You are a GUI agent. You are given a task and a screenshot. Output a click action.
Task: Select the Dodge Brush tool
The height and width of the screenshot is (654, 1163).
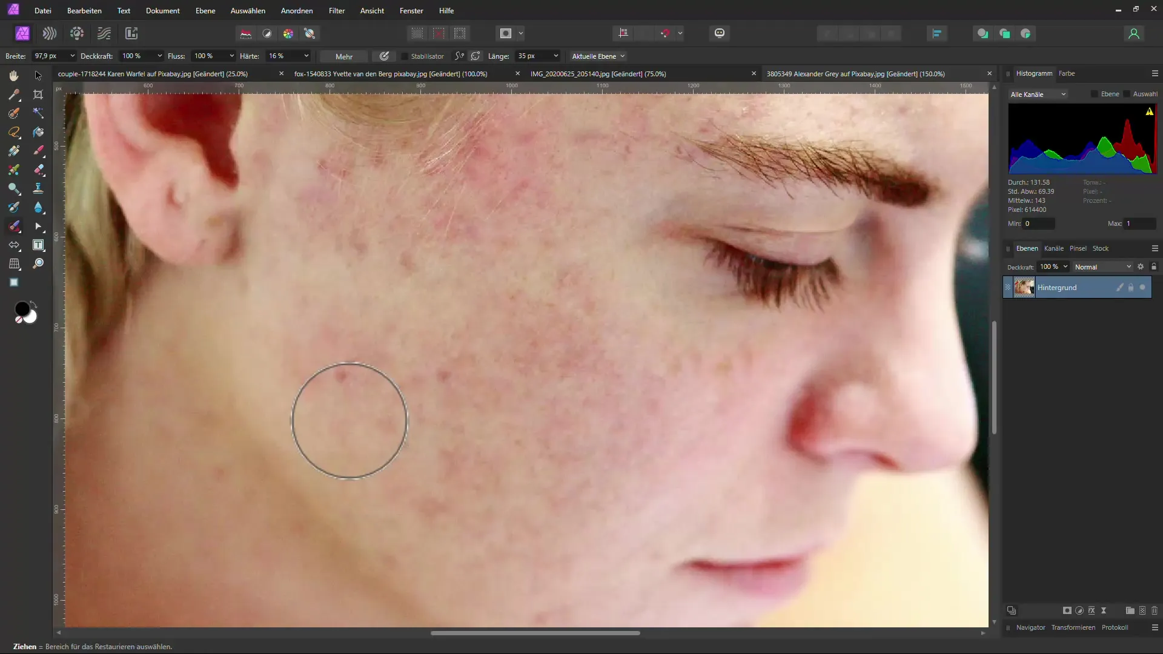14,188
